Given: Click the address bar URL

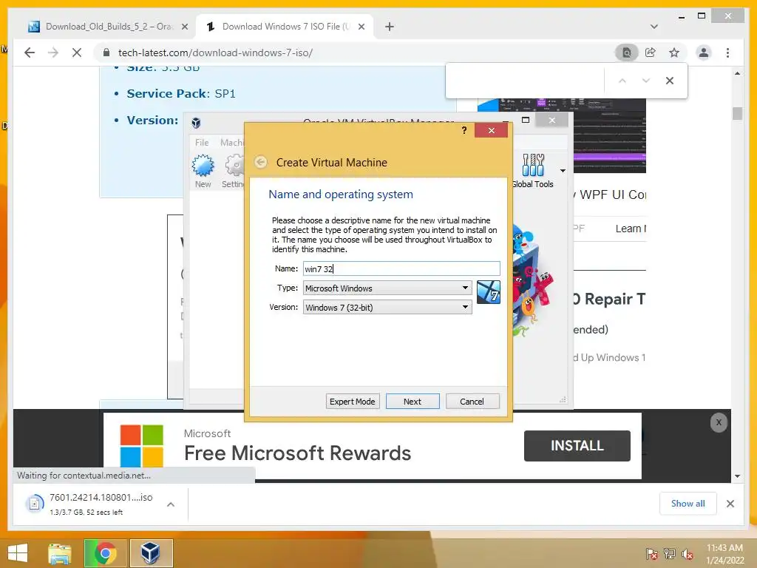Looking at the screenshot, I should [215, 53].
